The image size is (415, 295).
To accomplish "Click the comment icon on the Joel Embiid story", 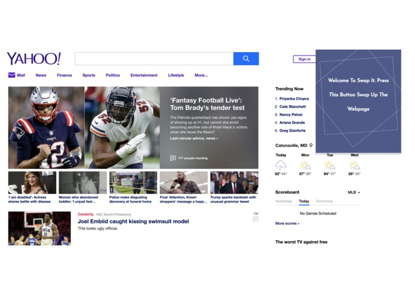I will (256, 219).
